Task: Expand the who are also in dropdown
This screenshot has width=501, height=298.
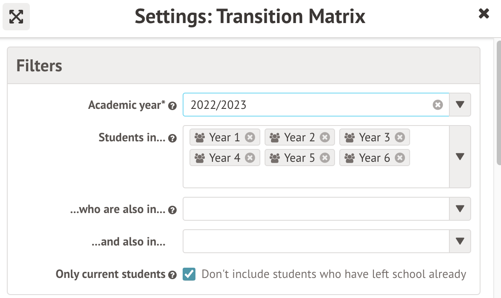Action: pos(460,209)
